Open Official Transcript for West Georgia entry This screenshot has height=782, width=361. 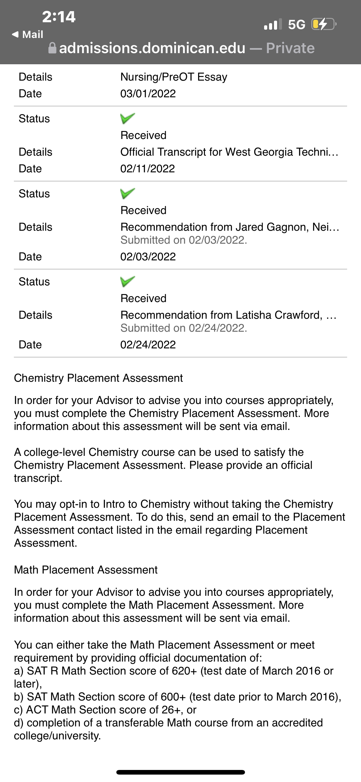coord(230,152)
